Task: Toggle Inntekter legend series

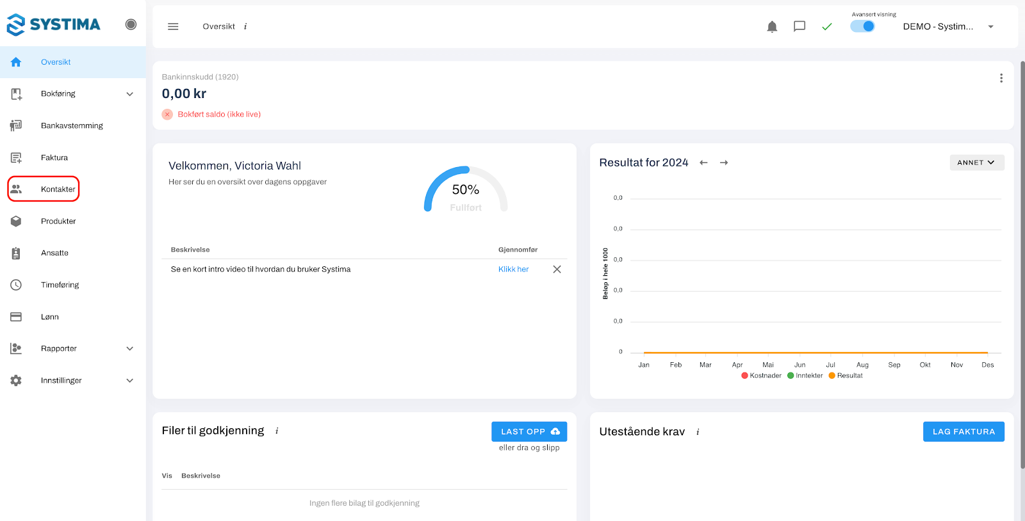Action: (x=805, y=376)
